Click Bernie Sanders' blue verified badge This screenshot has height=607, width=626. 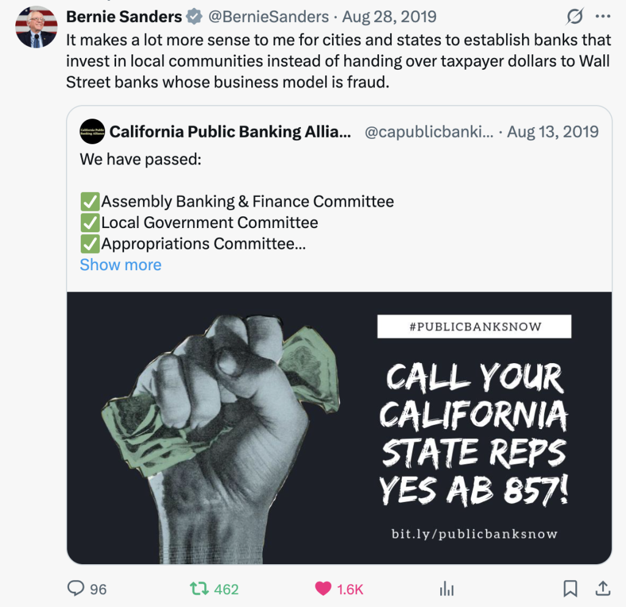click(194, 17)
